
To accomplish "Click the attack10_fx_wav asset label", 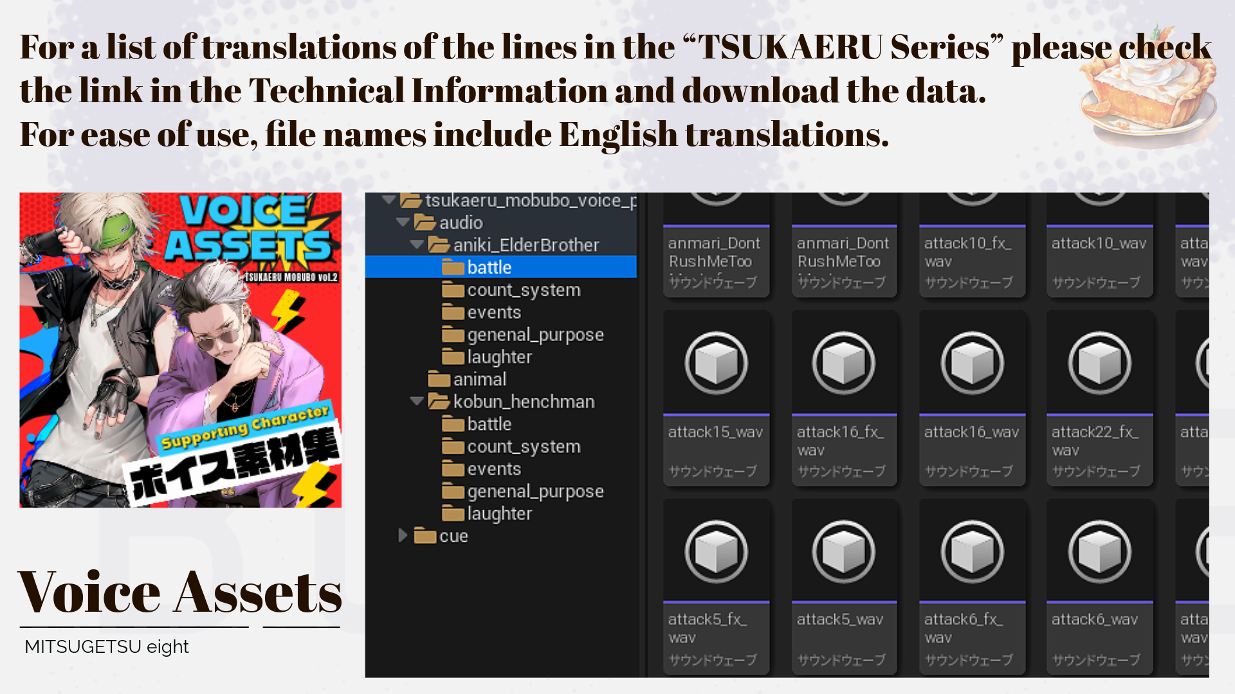I will pyautogui.click(x=968, y=252).
